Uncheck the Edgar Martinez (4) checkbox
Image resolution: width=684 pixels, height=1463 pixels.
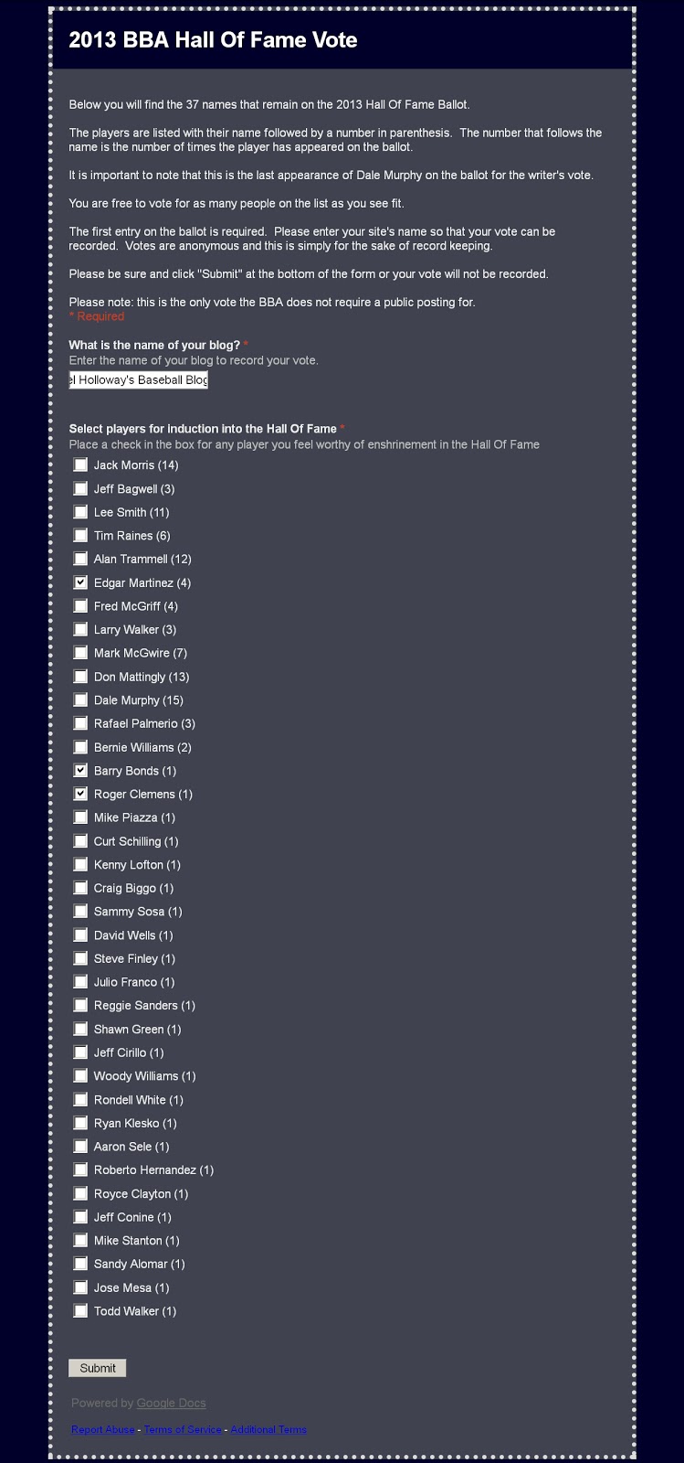click(80, 582)
